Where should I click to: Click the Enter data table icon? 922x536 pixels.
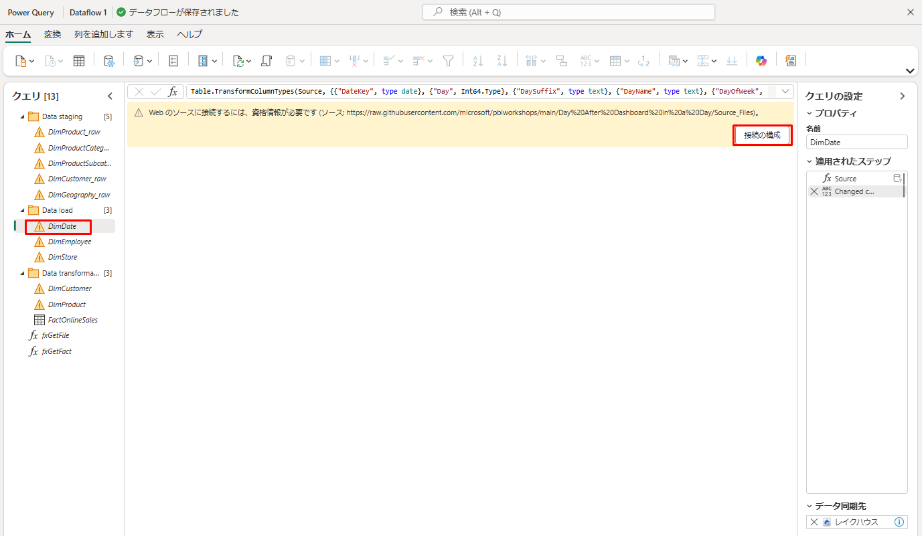pos(79,61)
